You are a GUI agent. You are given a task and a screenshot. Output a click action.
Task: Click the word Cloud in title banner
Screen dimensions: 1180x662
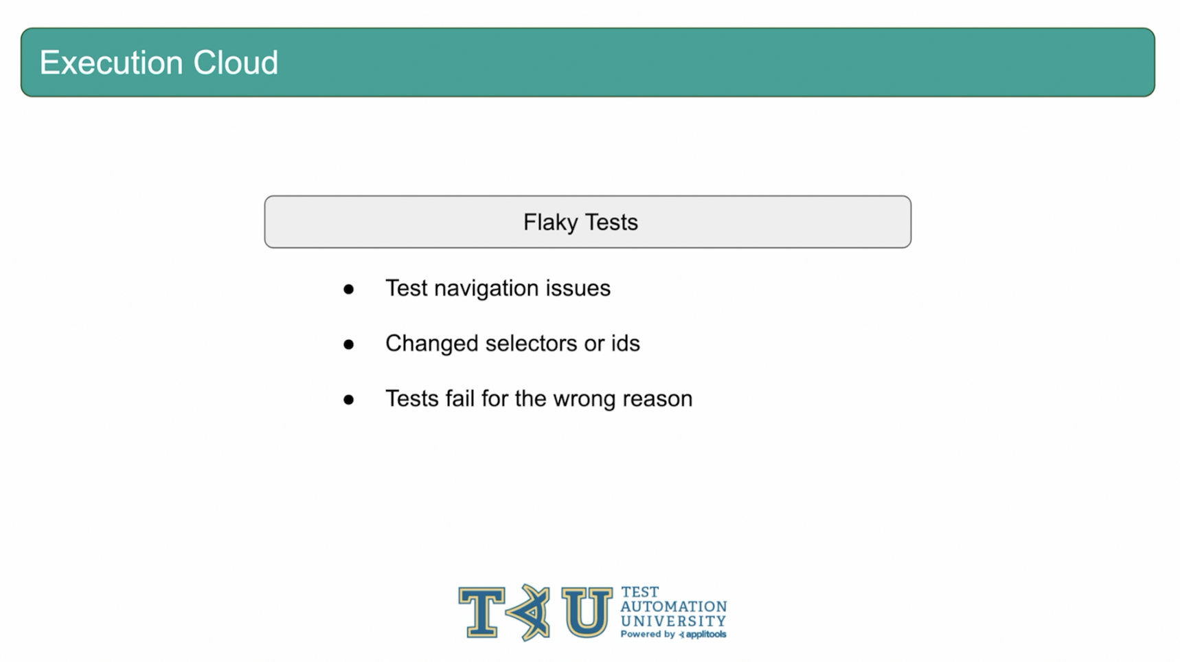coord(236,62)
